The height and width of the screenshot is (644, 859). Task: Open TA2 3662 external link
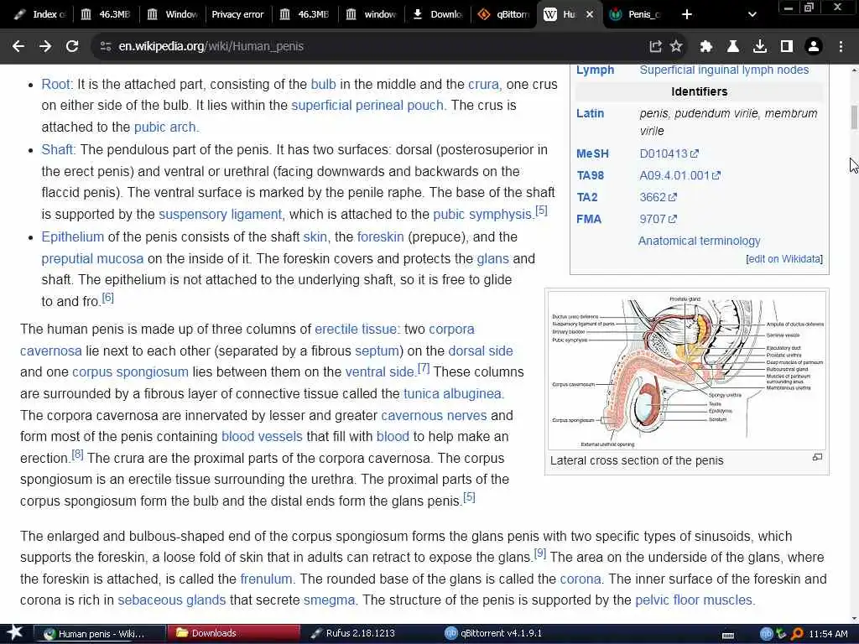[x=658, y=197]
